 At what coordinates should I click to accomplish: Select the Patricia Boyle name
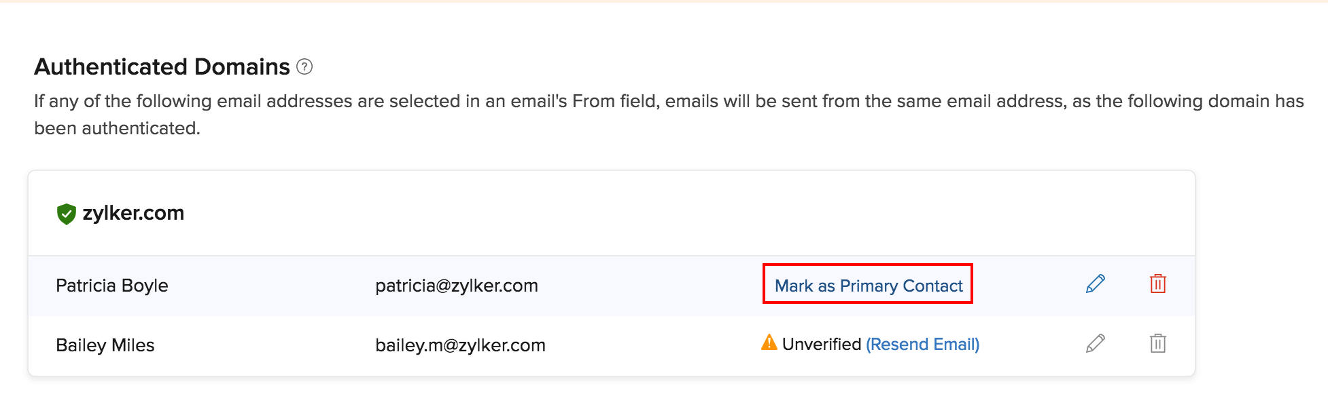[112, 286]
